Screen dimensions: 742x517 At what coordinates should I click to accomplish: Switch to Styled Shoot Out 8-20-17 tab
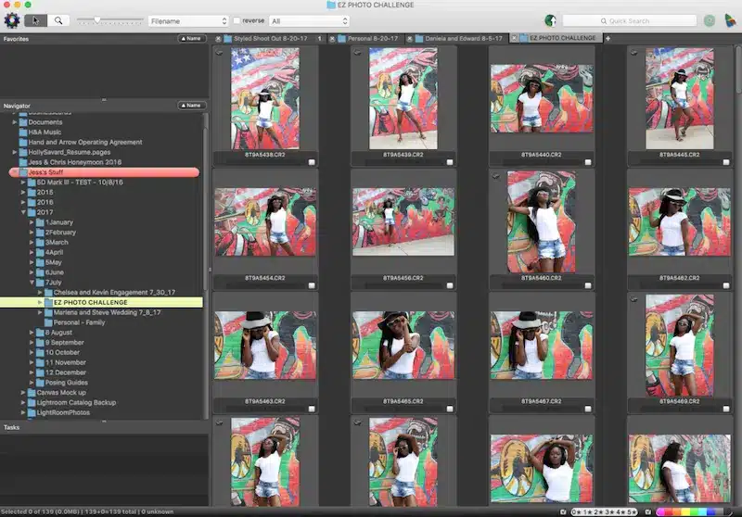270,39
